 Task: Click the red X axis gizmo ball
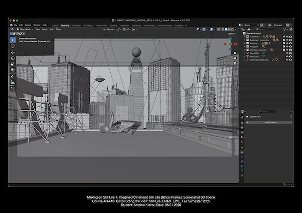pos(236,44)
